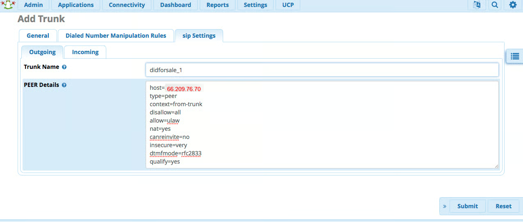523x223 pixels.
Task: Open the Reports menu
Action: tap(217, 5)
